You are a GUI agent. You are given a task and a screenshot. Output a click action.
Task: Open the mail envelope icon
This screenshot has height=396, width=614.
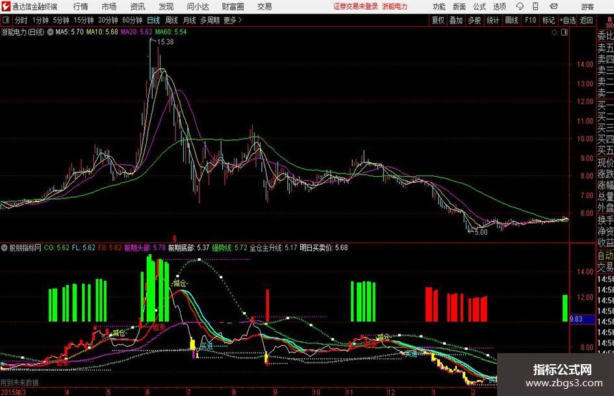554,7
